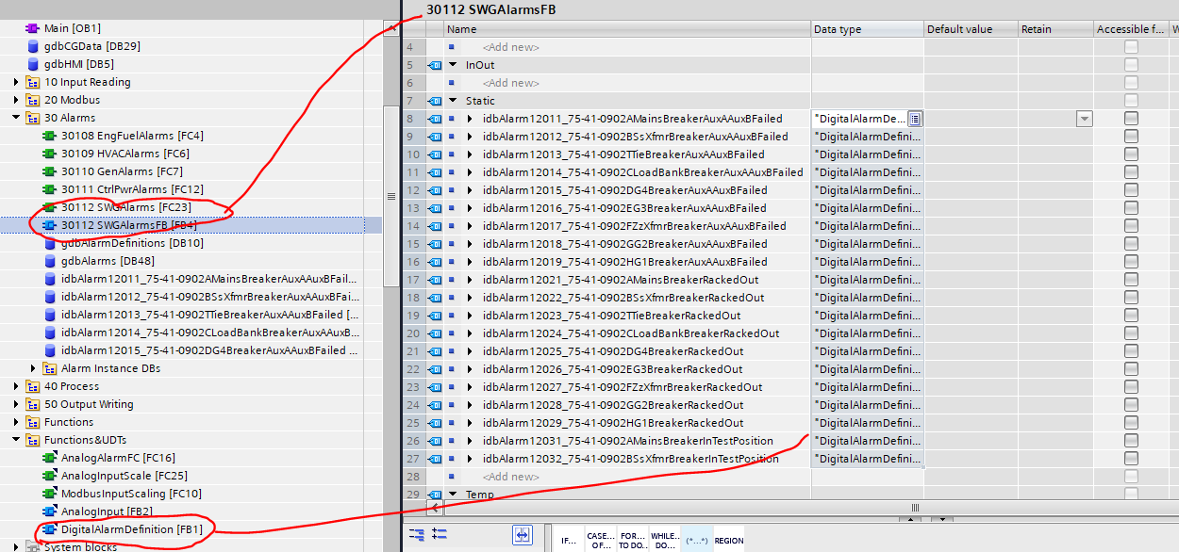1179x552 pixels.
Task: Toggle Accessible checkbox for idbAlarm12011 row
Action: click(1131, 119)
